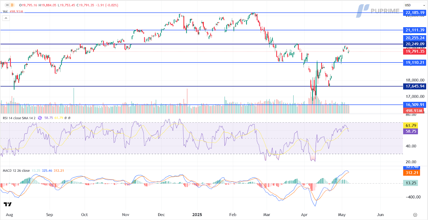Click the Aug label on time axis
The height and width of the screenshot is (220, 428).
pos(9,215)
